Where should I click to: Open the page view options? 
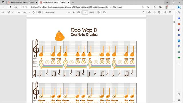[104, 12]
